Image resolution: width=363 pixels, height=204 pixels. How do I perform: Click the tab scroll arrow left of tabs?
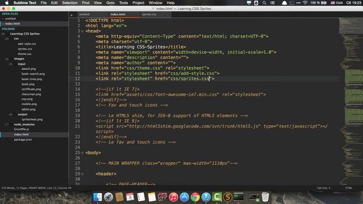pos(72,15)
